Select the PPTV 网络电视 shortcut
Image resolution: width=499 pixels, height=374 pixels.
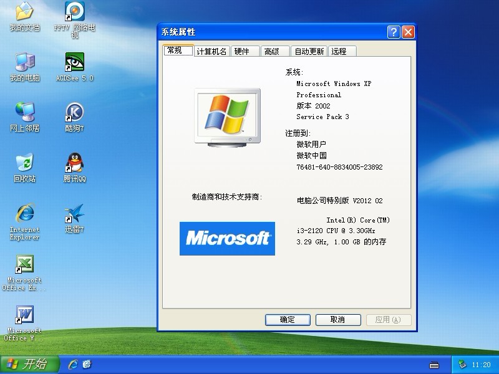[74, 20]
